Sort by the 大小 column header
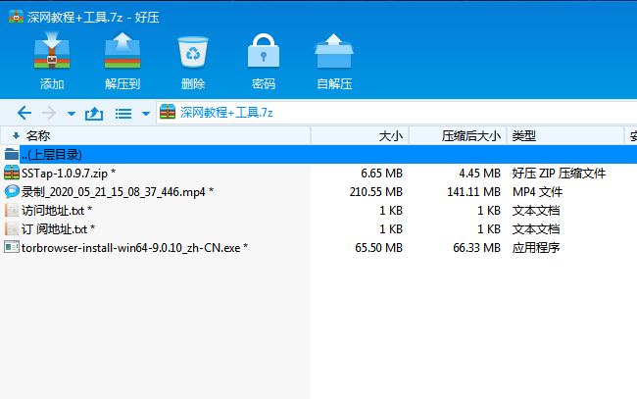Image resolution: width=637 pixels, height=399 pixels. pyautogui.click(x=390, y=136)
